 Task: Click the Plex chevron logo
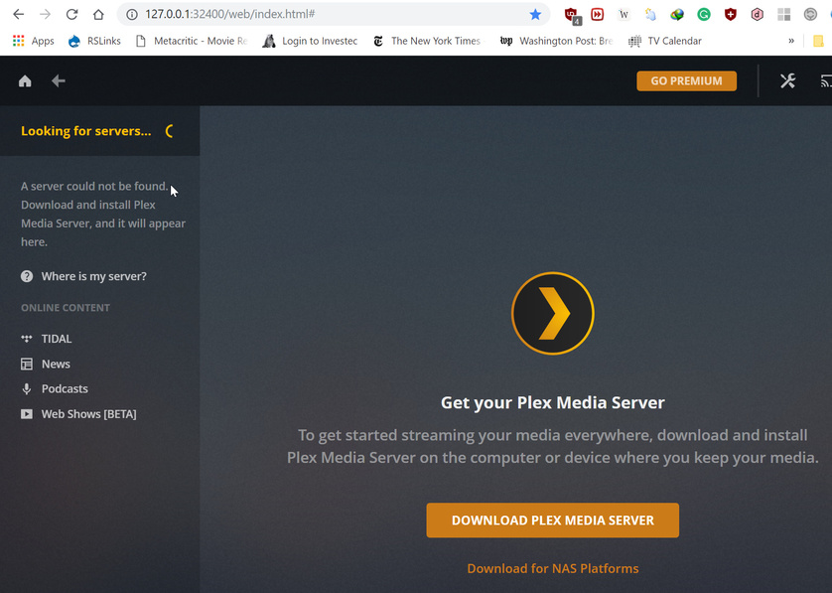[x=552, y=313]
